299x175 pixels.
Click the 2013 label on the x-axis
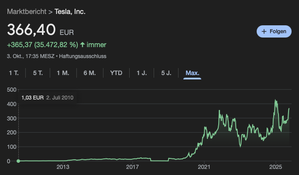coord(63,168)
